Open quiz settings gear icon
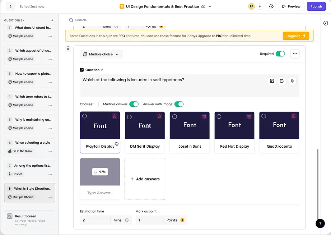Screen dimensions: 331x235 click(271, 6)
